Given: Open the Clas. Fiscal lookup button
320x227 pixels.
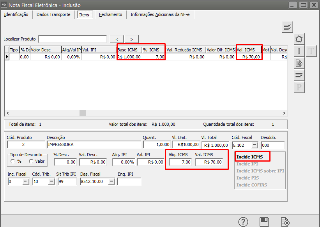Looking at the screenshot, I should (111, 181).
